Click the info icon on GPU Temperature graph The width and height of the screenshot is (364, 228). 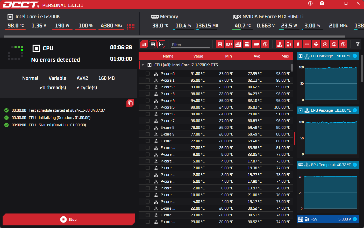[355, 165]
